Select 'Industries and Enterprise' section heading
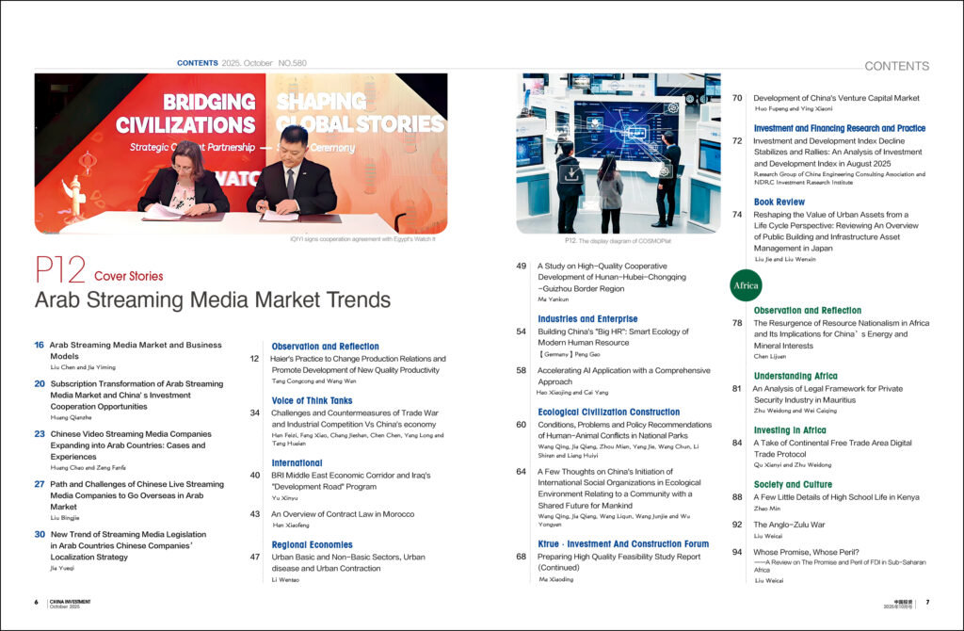This screenshot has width=964, height=631. 587,319
